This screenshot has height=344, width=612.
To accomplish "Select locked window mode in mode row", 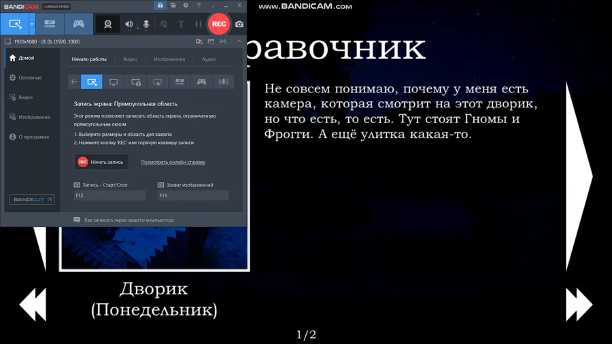I will tap(136, 82).
